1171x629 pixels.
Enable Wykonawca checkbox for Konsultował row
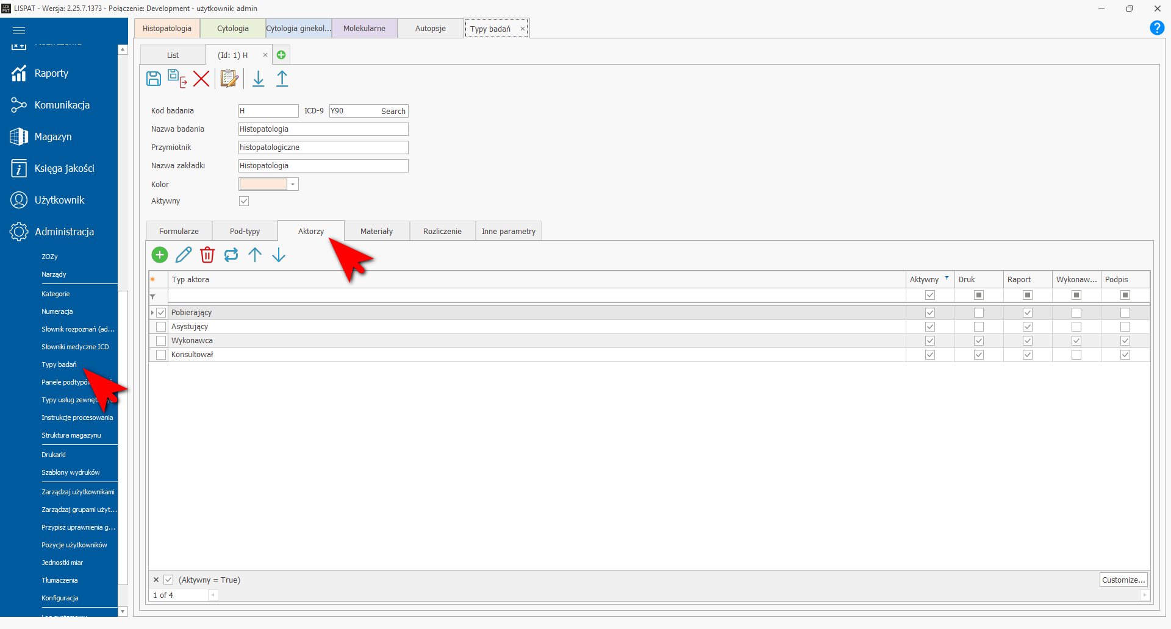coord(1076,355)
